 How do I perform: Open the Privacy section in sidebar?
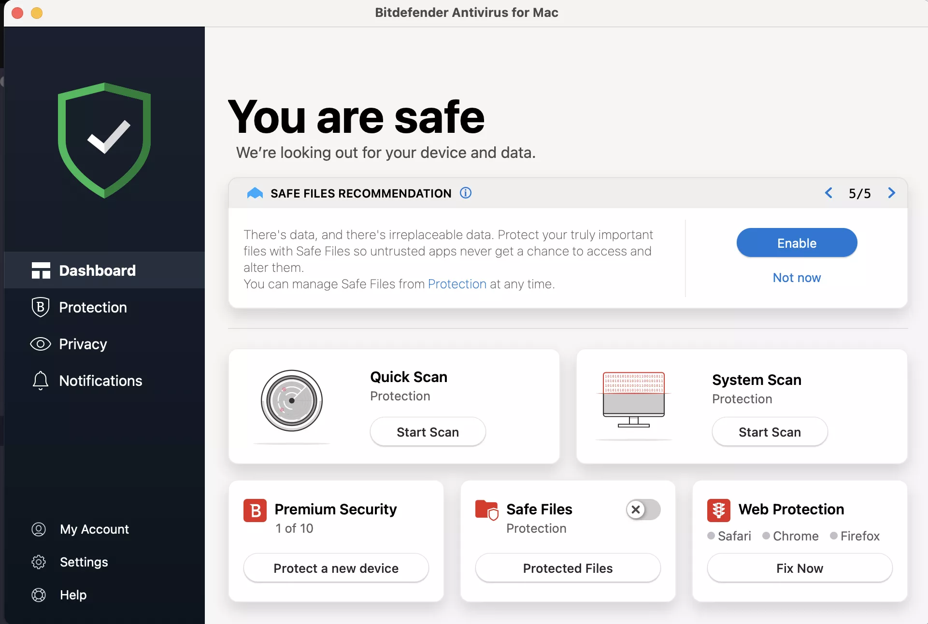(x=83, y=344)
